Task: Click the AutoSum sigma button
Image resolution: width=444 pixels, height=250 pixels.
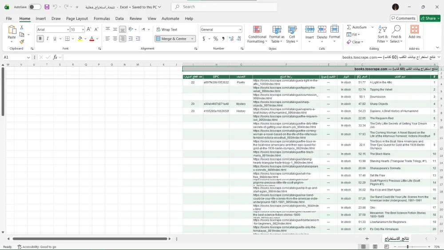Action: pyautogui.click(x=357, y=27)
